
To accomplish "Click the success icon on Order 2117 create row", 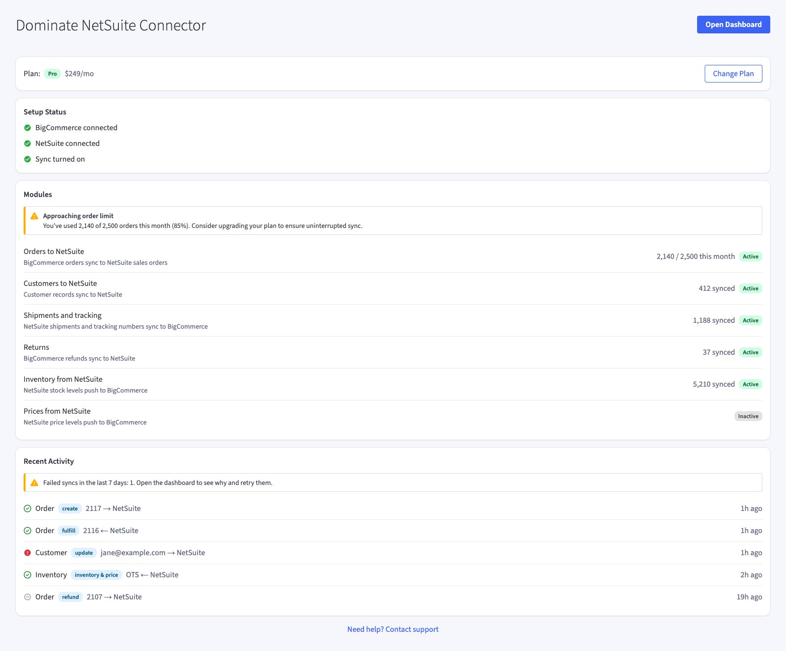I will coord(28,509).
